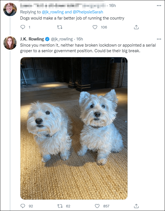This screenshot has height=211, width=165.
Task: Open the @jk_rowling mention link
Action: click(53, 12)
